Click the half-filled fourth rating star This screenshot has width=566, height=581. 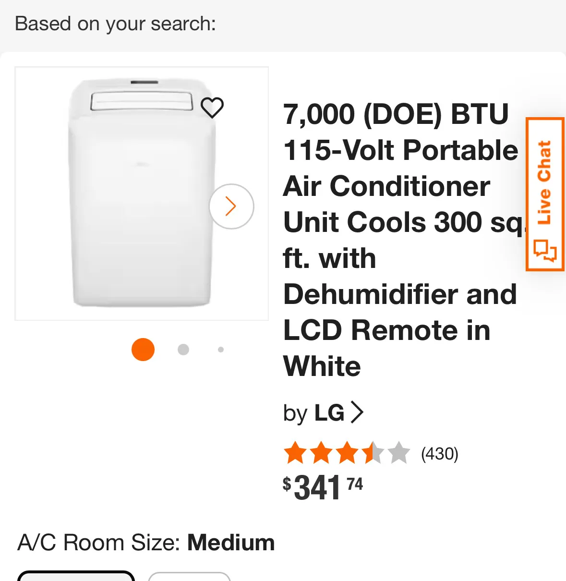coord(373,453)
